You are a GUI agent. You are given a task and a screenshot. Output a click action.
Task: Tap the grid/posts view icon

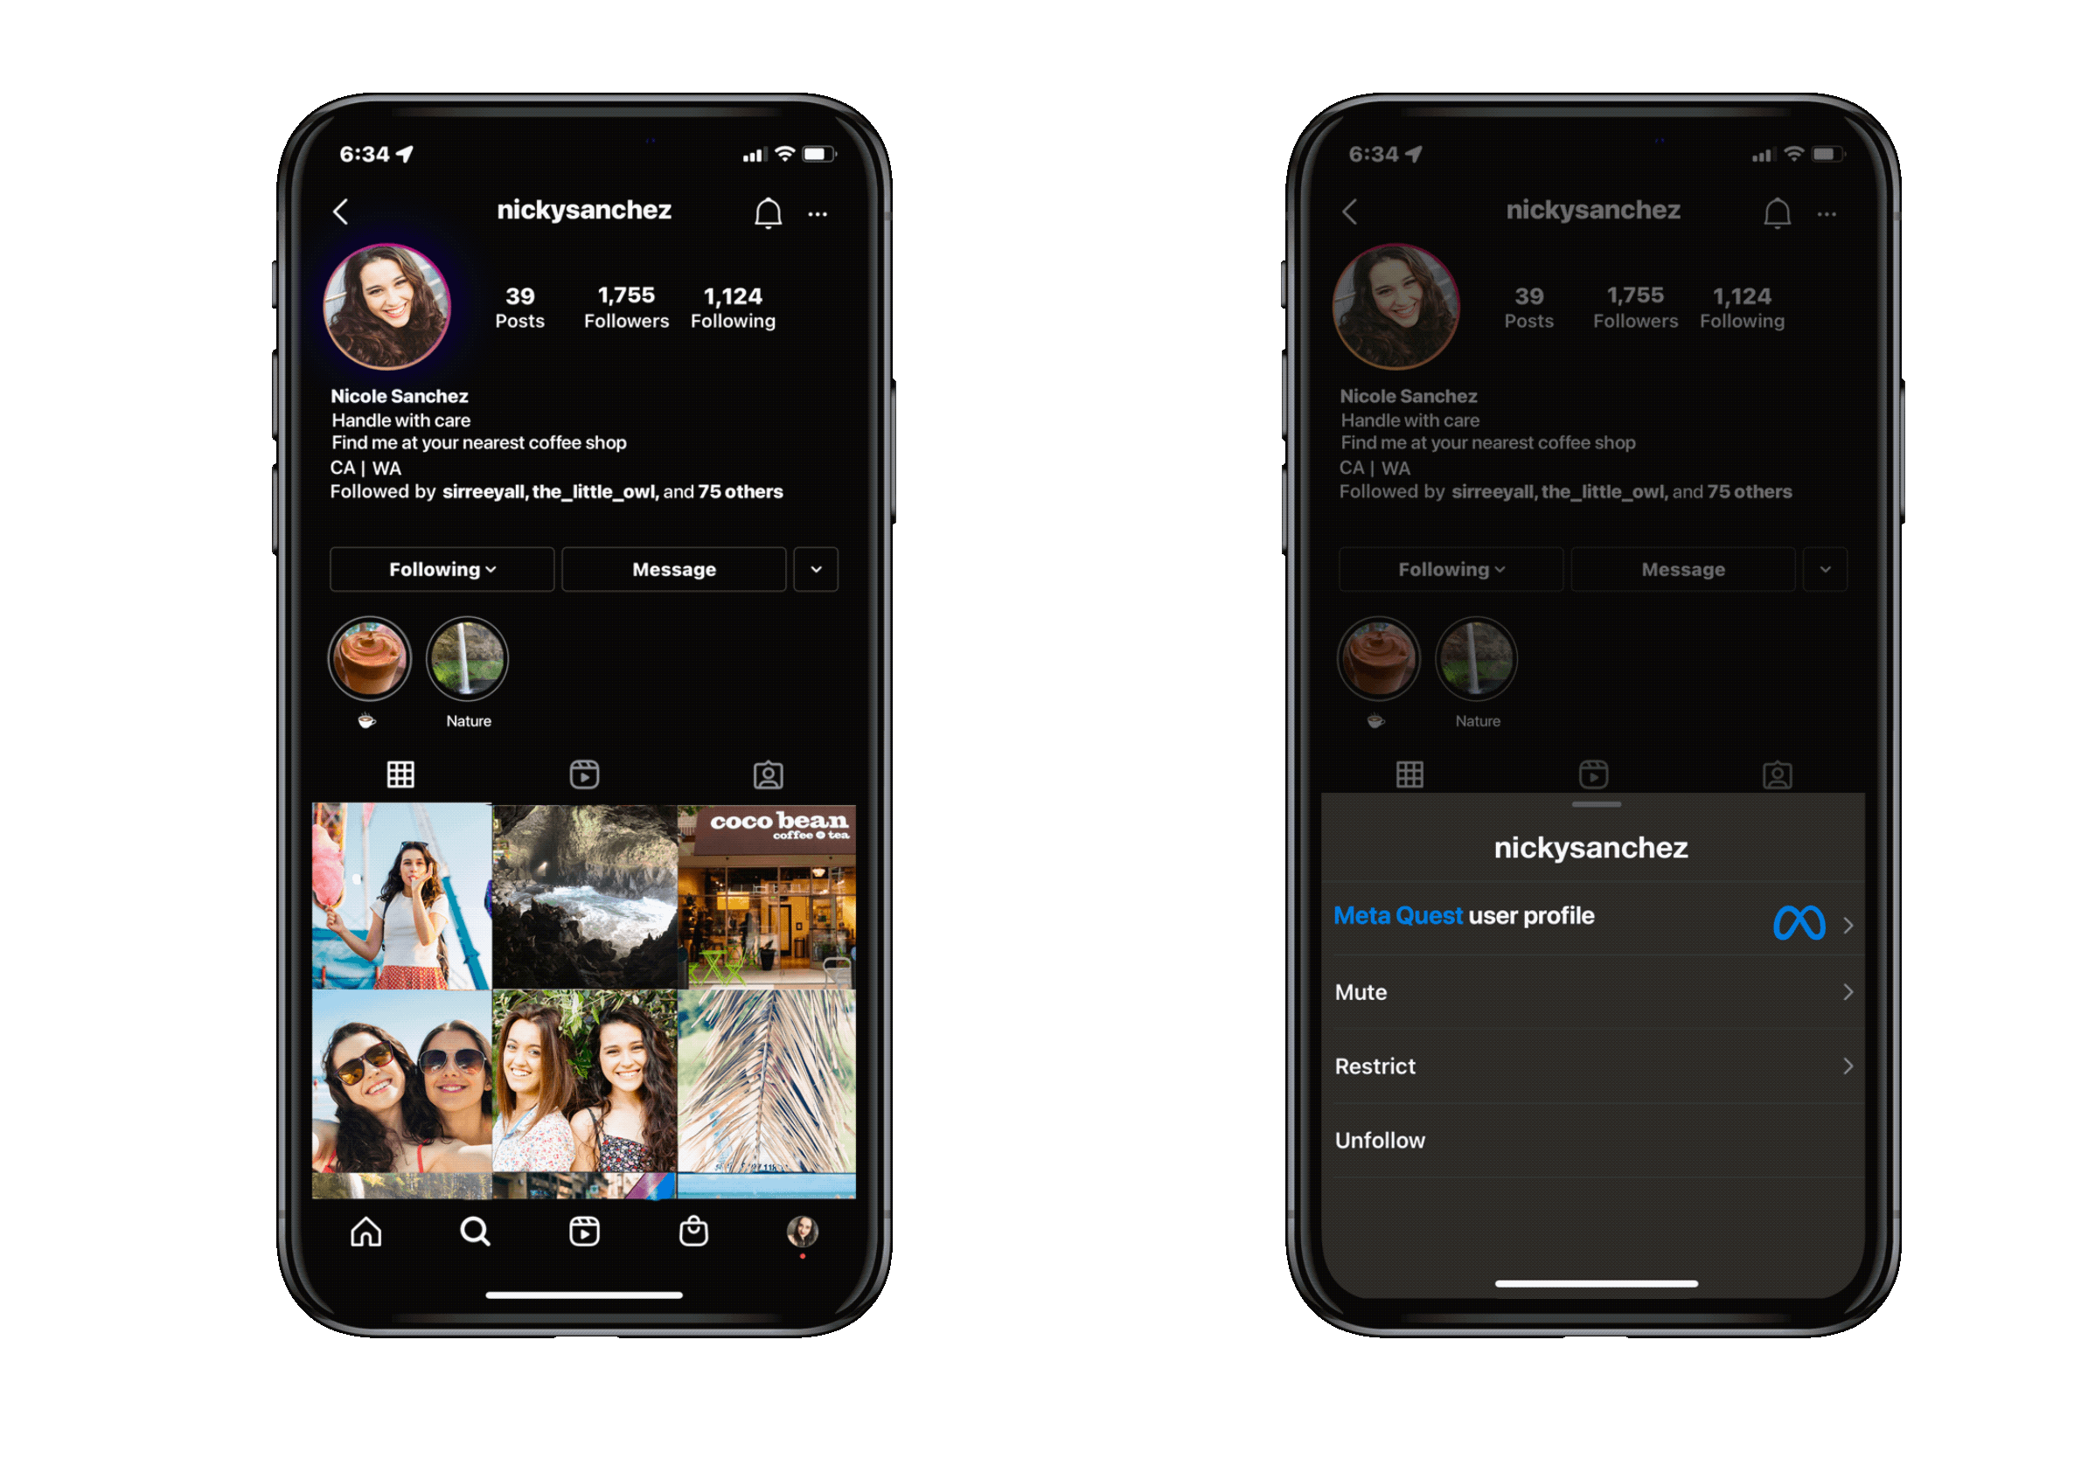401,777
